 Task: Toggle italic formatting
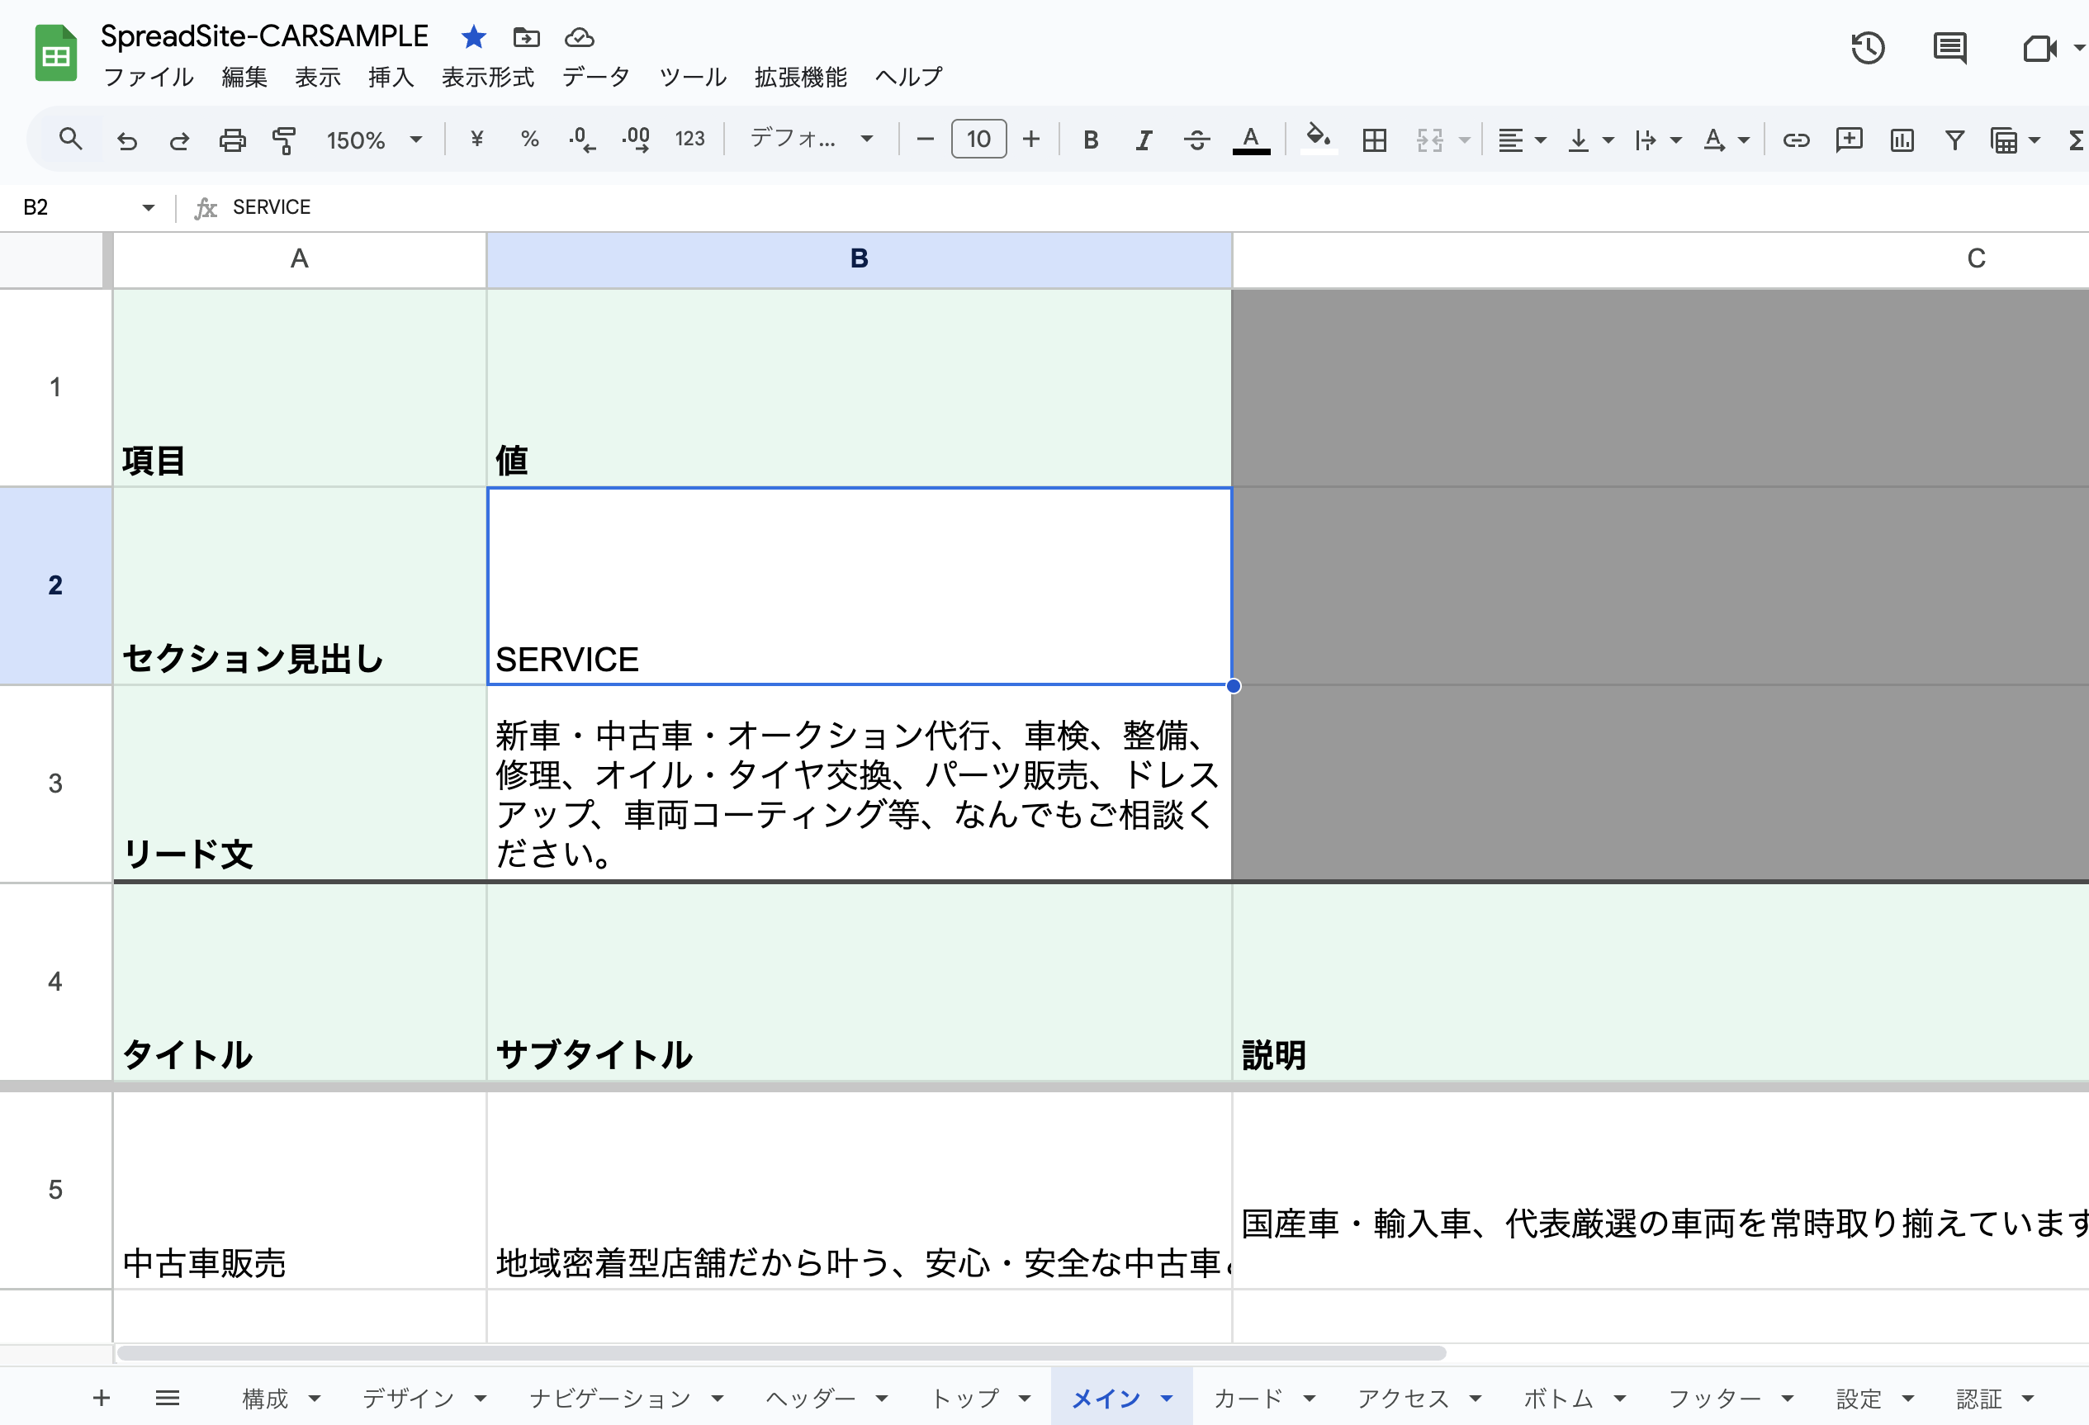pyautogui.click(x=1144, y=140)
